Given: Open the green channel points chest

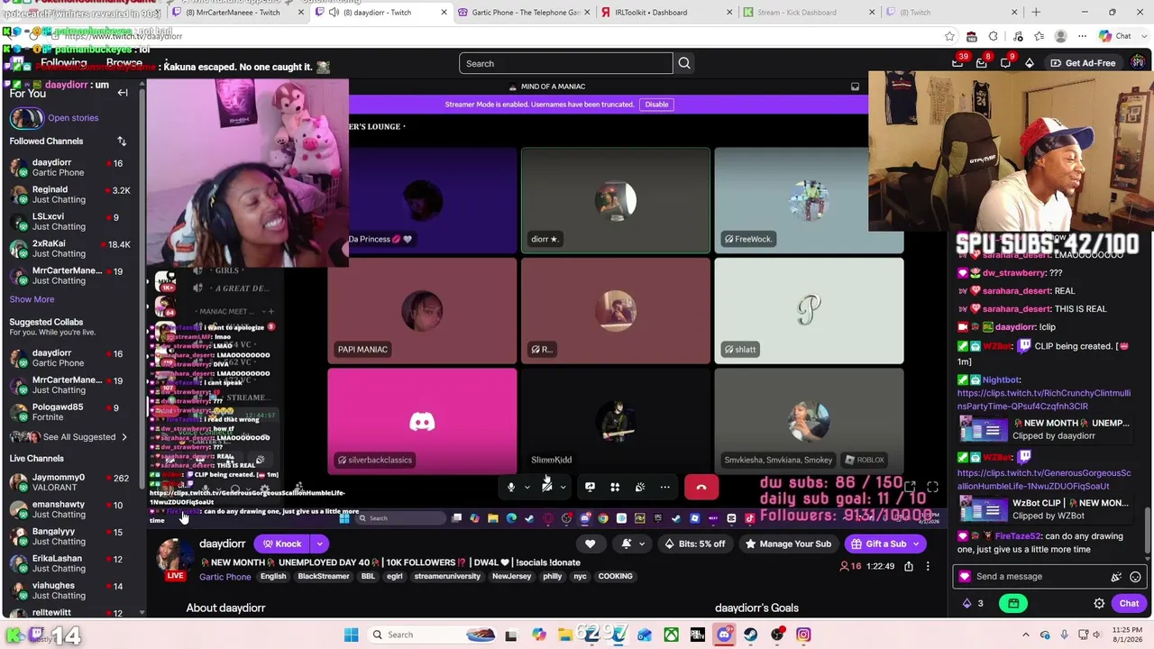Looking at the screenshot, I should click(x=1014, y=604).
